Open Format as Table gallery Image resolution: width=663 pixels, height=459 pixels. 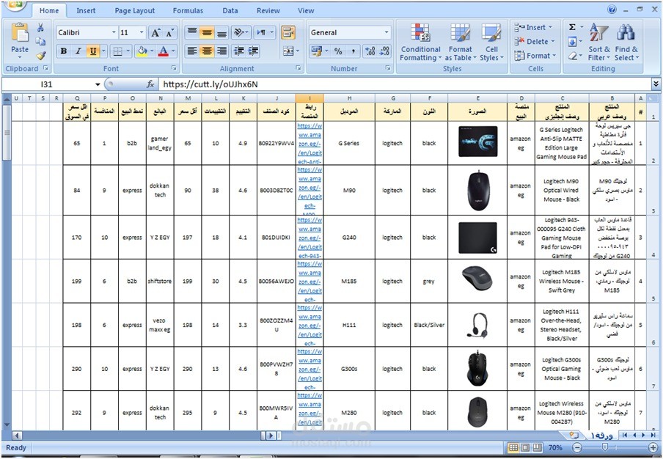click(x=460, y=42)
